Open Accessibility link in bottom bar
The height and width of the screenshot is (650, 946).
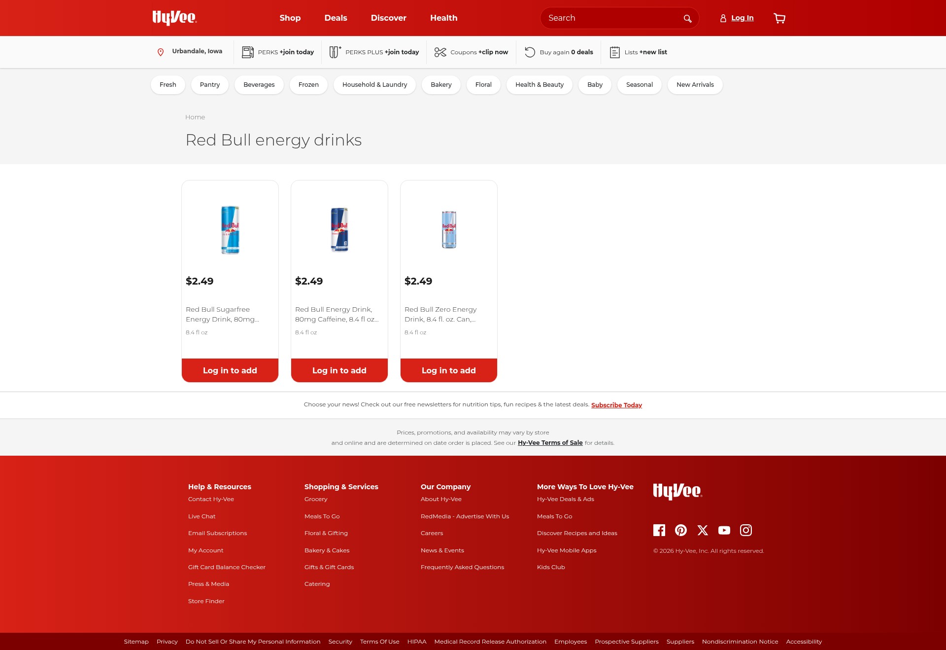[x=804, y=642]
